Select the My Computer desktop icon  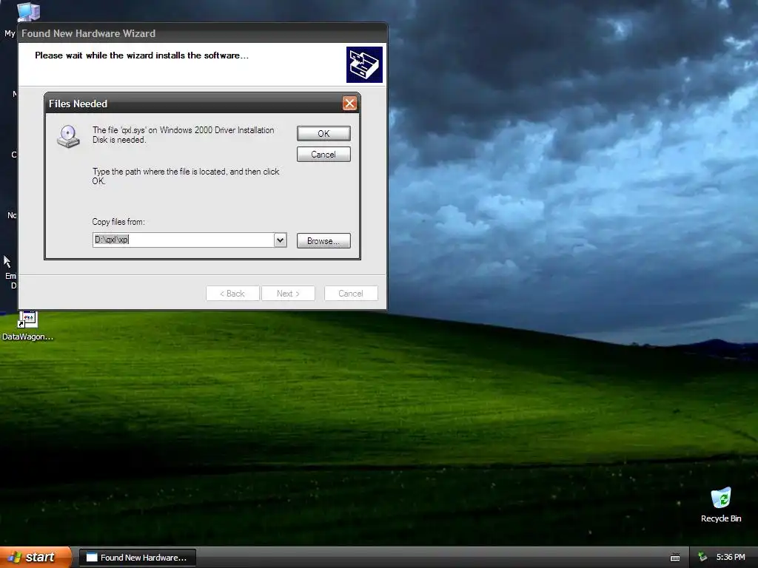[29, 12]
